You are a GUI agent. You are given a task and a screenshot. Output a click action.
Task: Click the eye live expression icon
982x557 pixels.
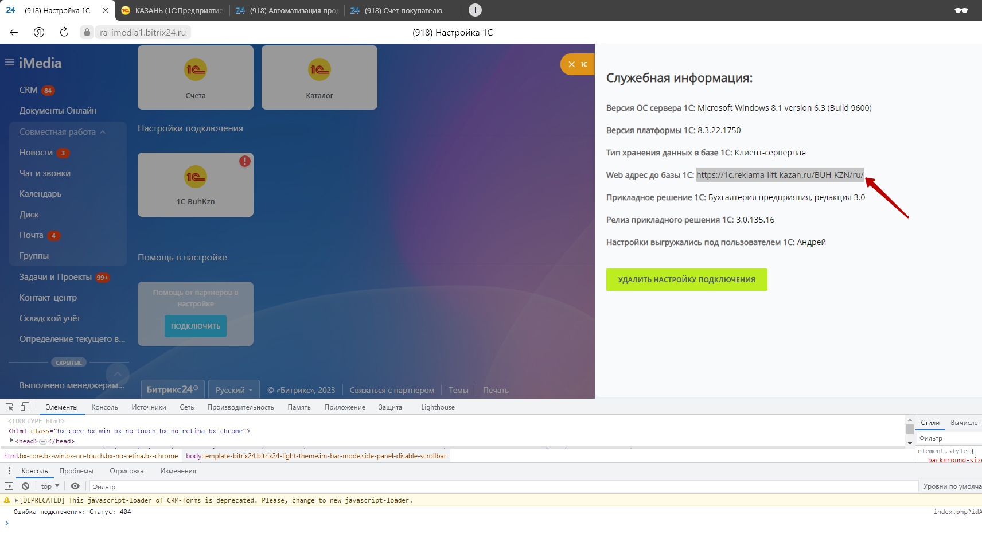click(75, 486)
